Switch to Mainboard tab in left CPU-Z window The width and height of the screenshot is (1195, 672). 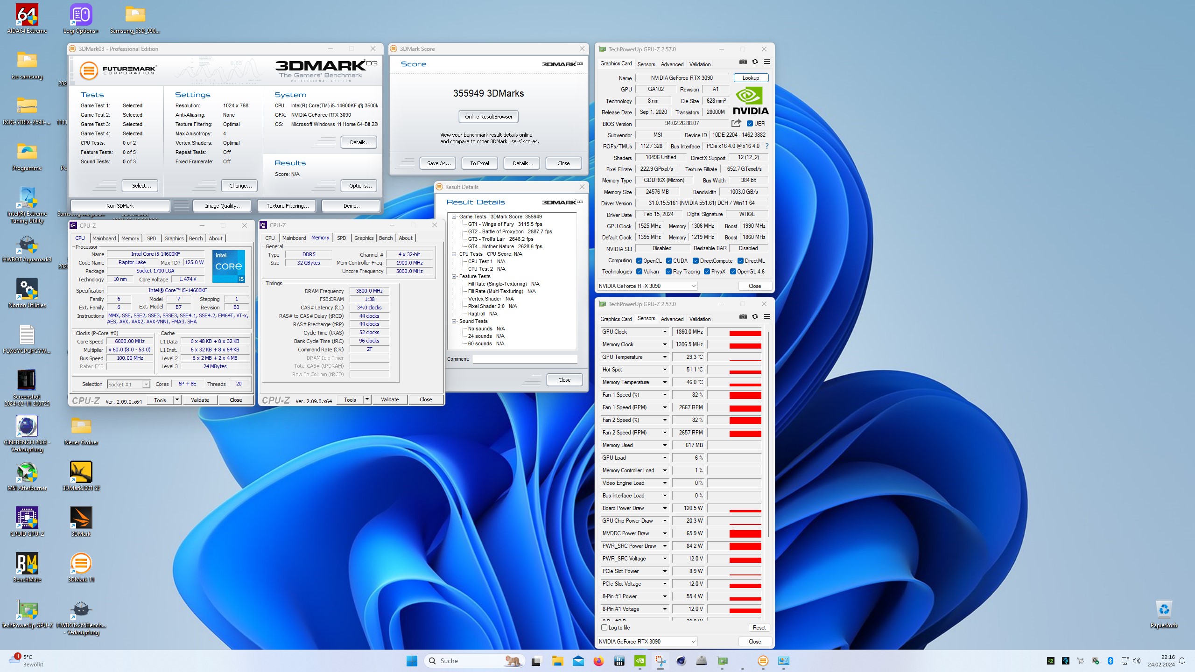[104, 238]
